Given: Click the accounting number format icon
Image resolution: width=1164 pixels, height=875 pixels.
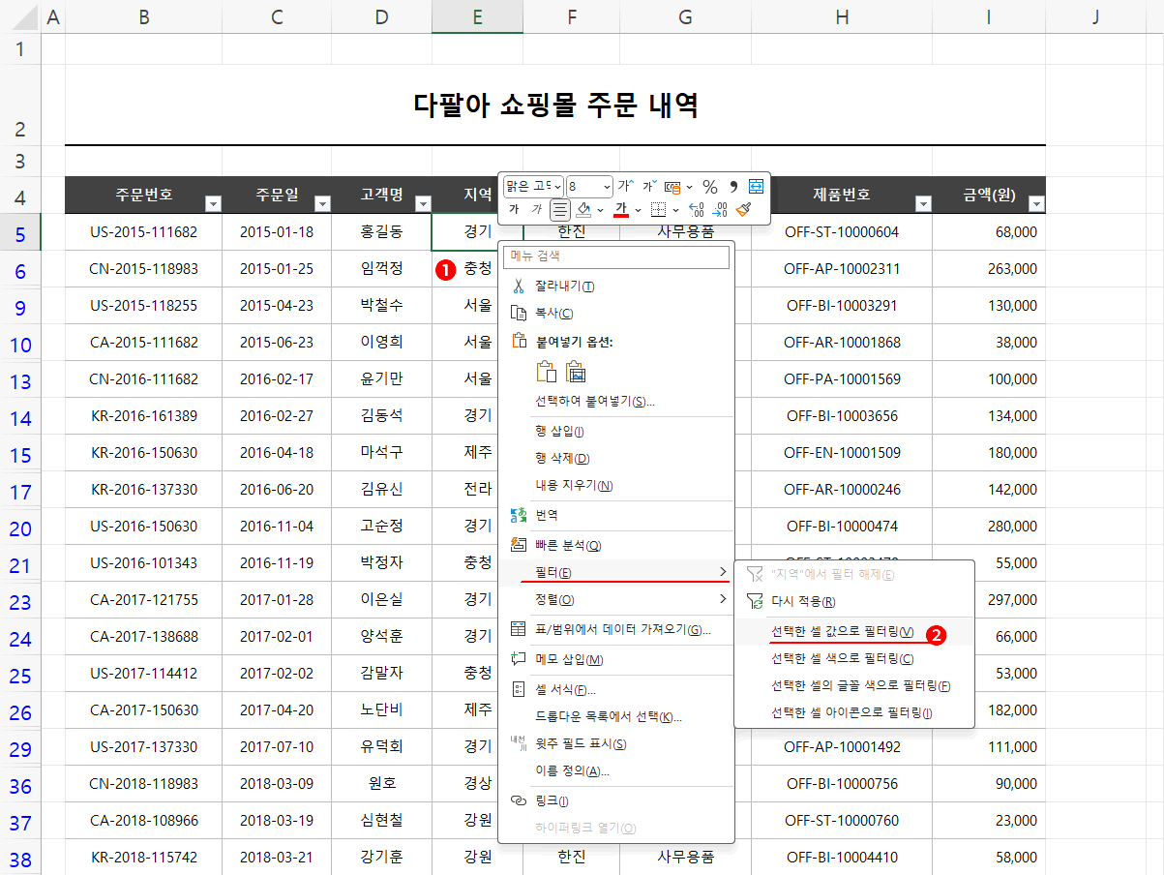Looking at the screenshot, I should point(672,187).
